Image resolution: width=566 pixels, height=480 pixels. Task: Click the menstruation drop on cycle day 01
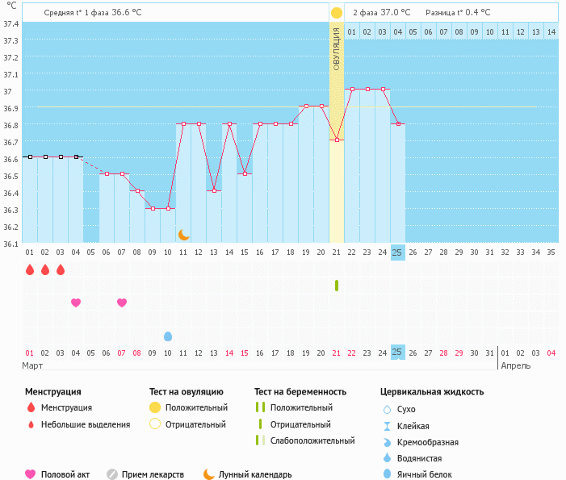tap(30, 269)
